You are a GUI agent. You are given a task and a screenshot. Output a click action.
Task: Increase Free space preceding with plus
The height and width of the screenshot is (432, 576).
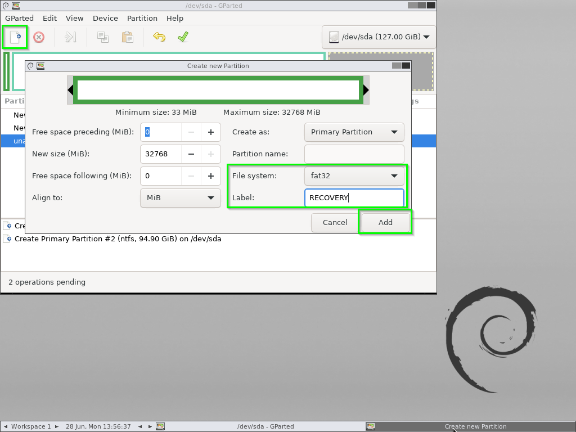pyautogui.click(x=211, y=132)
